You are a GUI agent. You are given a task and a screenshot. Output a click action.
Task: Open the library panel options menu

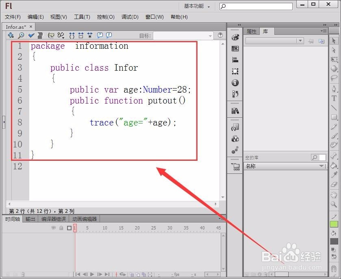coord(324,31)
